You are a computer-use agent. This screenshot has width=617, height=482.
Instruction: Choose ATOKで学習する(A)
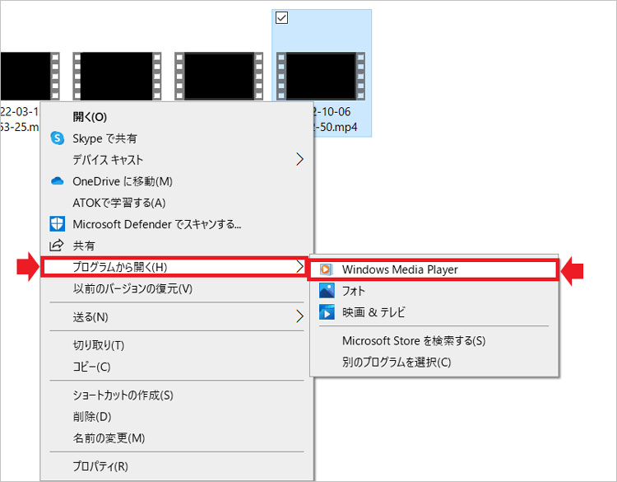(177, 203)
